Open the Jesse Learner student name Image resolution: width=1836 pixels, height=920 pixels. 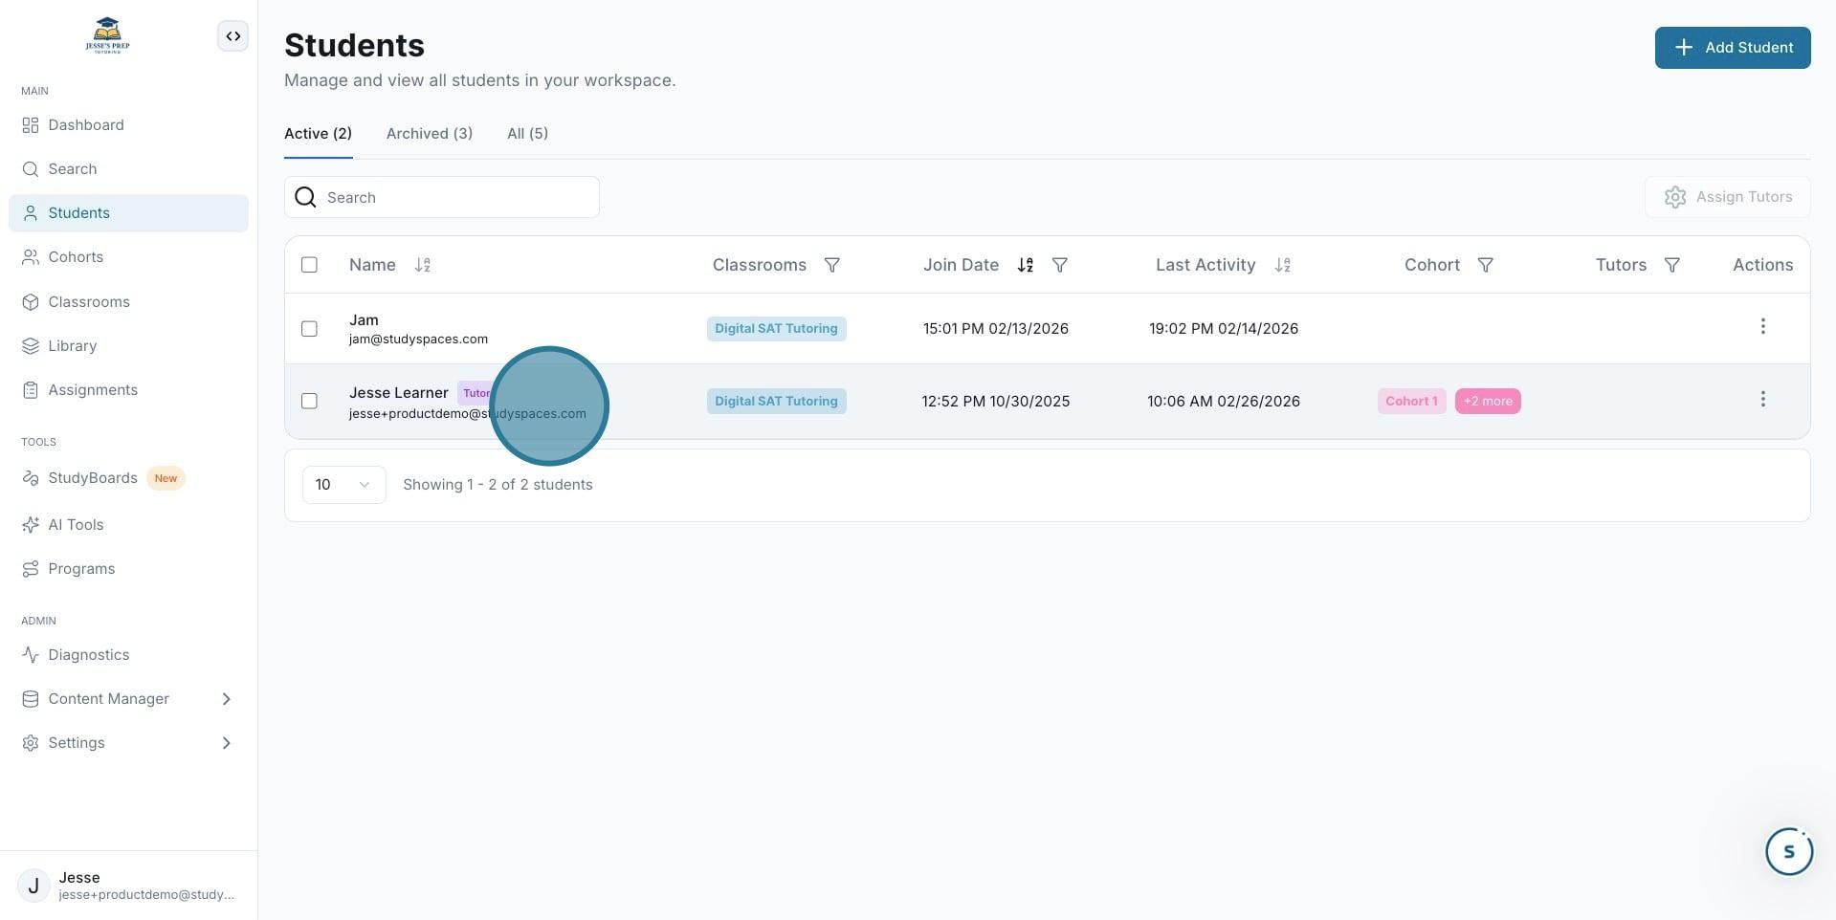pyautogui.click(x=398, y=393)
